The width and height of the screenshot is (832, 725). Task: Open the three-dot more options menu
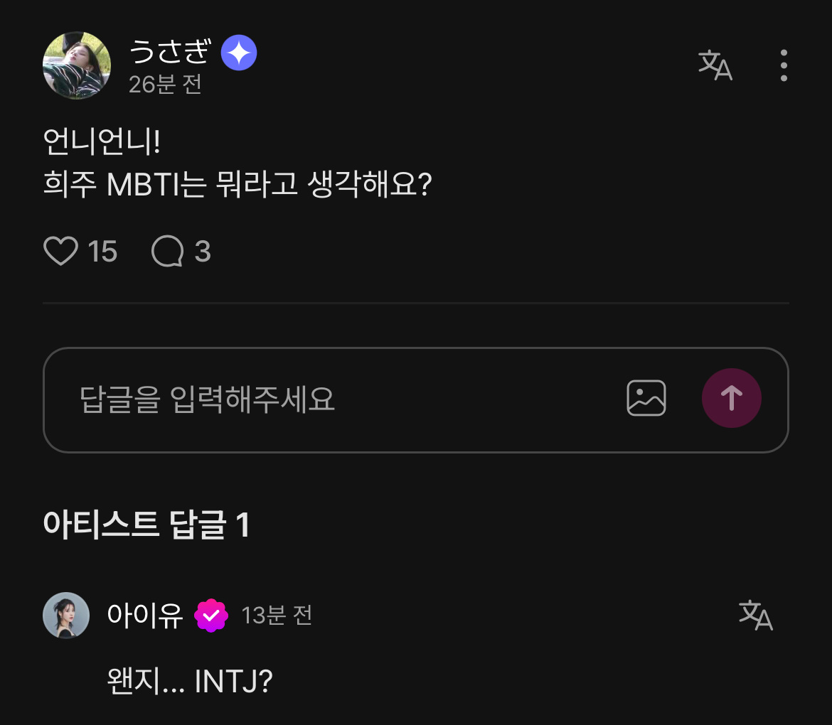(x=783, y=65)
